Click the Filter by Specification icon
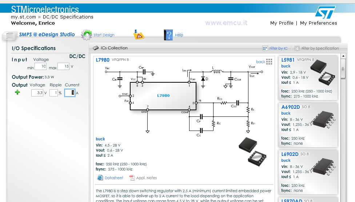Image resolution: width=355 pixels, height=202 pixels. (x=297, y=48)
